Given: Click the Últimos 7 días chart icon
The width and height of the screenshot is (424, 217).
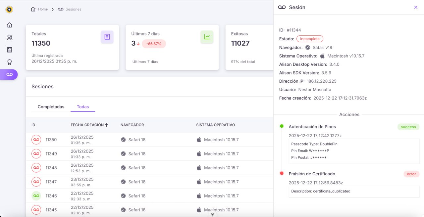Looking at the screenshot, I should coord(207,37).
